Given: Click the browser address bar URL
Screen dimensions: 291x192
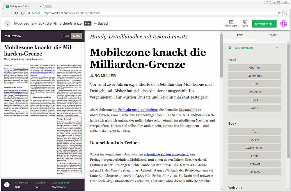Looking at the screenshot, I should pos(72,13).
